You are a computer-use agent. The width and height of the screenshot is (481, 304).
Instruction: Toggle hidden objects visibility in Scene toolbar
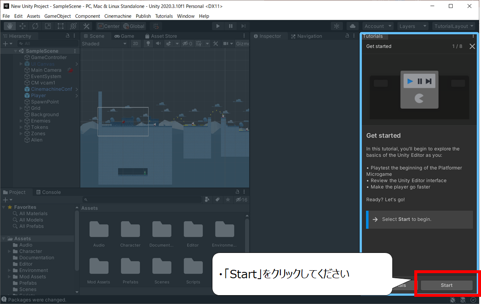point(187,43)
